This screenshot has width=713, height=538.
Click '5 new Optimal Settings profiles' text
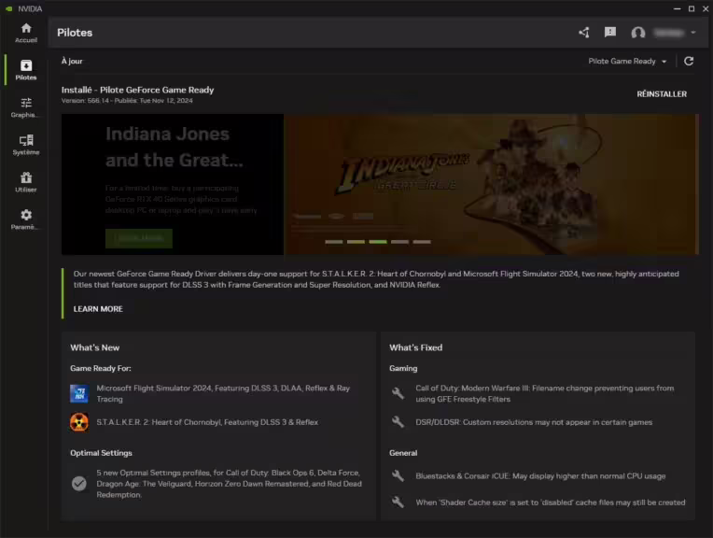click(229, 484)
